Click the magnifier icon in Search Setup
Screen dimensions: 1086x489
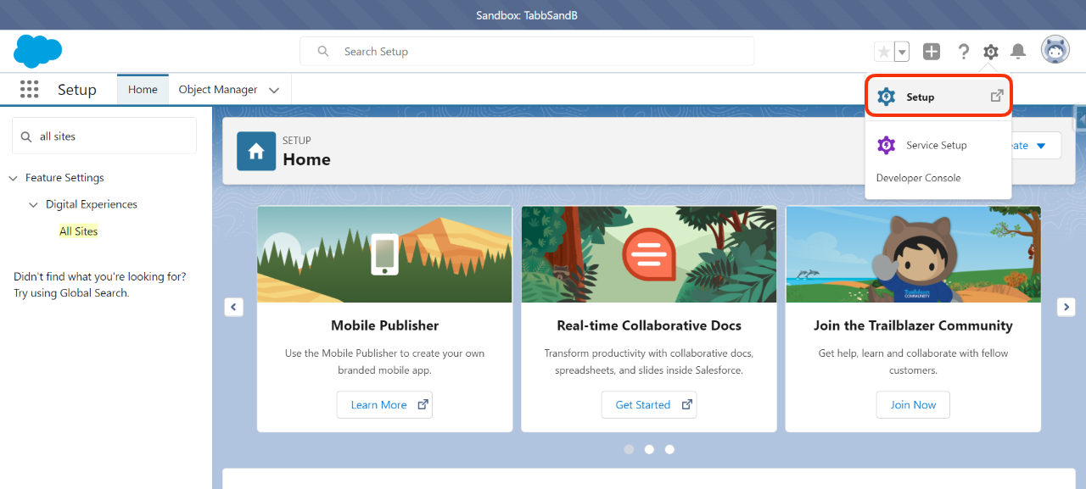[323, 51]
